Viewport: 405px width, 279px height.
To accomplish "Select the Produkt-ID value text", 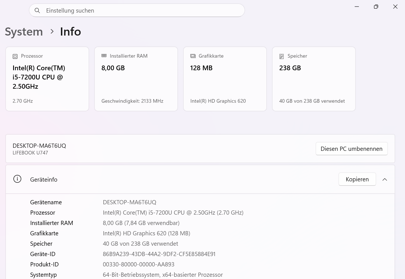I will 139,264.
